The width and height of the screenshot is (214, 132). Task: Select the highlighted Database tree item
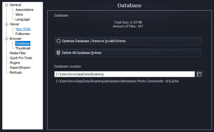point(23,43)
